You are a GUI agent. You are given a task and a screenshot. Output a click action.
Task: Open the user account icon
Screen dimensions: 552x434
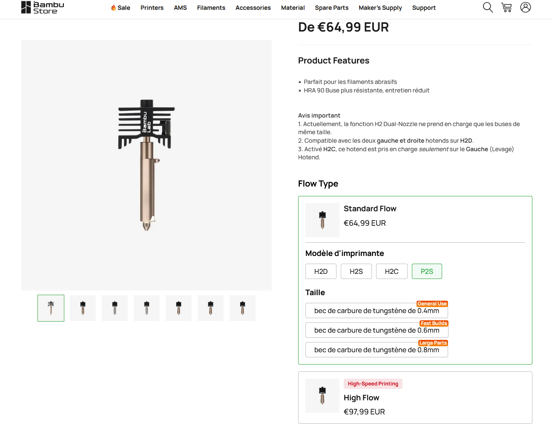coord(526,8)
